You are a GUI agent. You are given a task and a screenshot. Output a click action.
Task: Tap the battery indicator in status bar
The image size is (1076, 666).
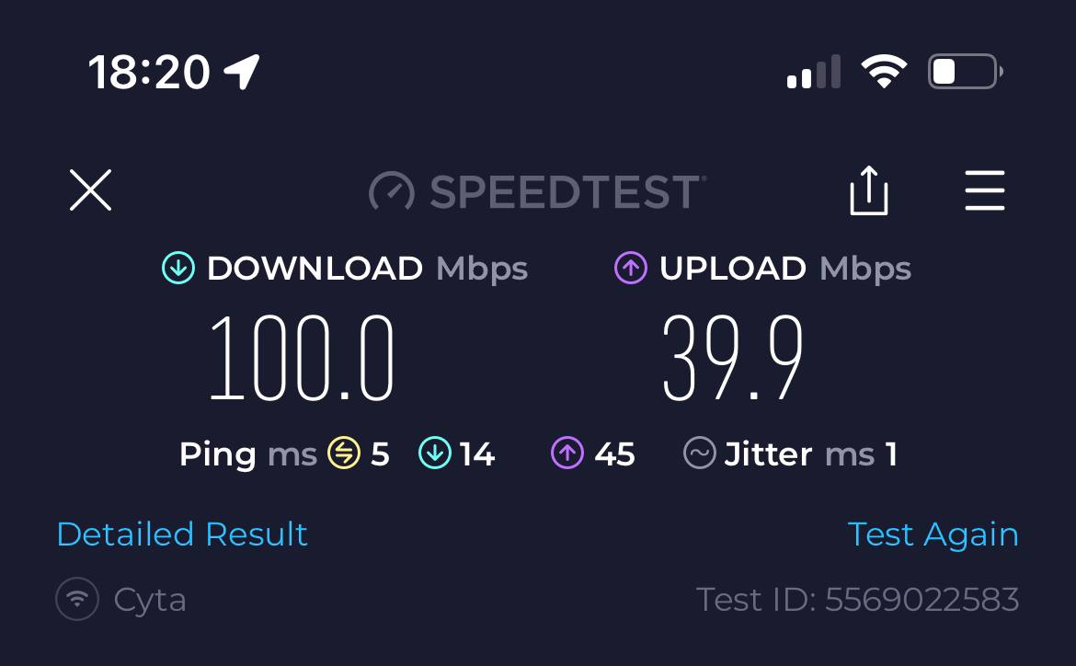click(966, 72)
